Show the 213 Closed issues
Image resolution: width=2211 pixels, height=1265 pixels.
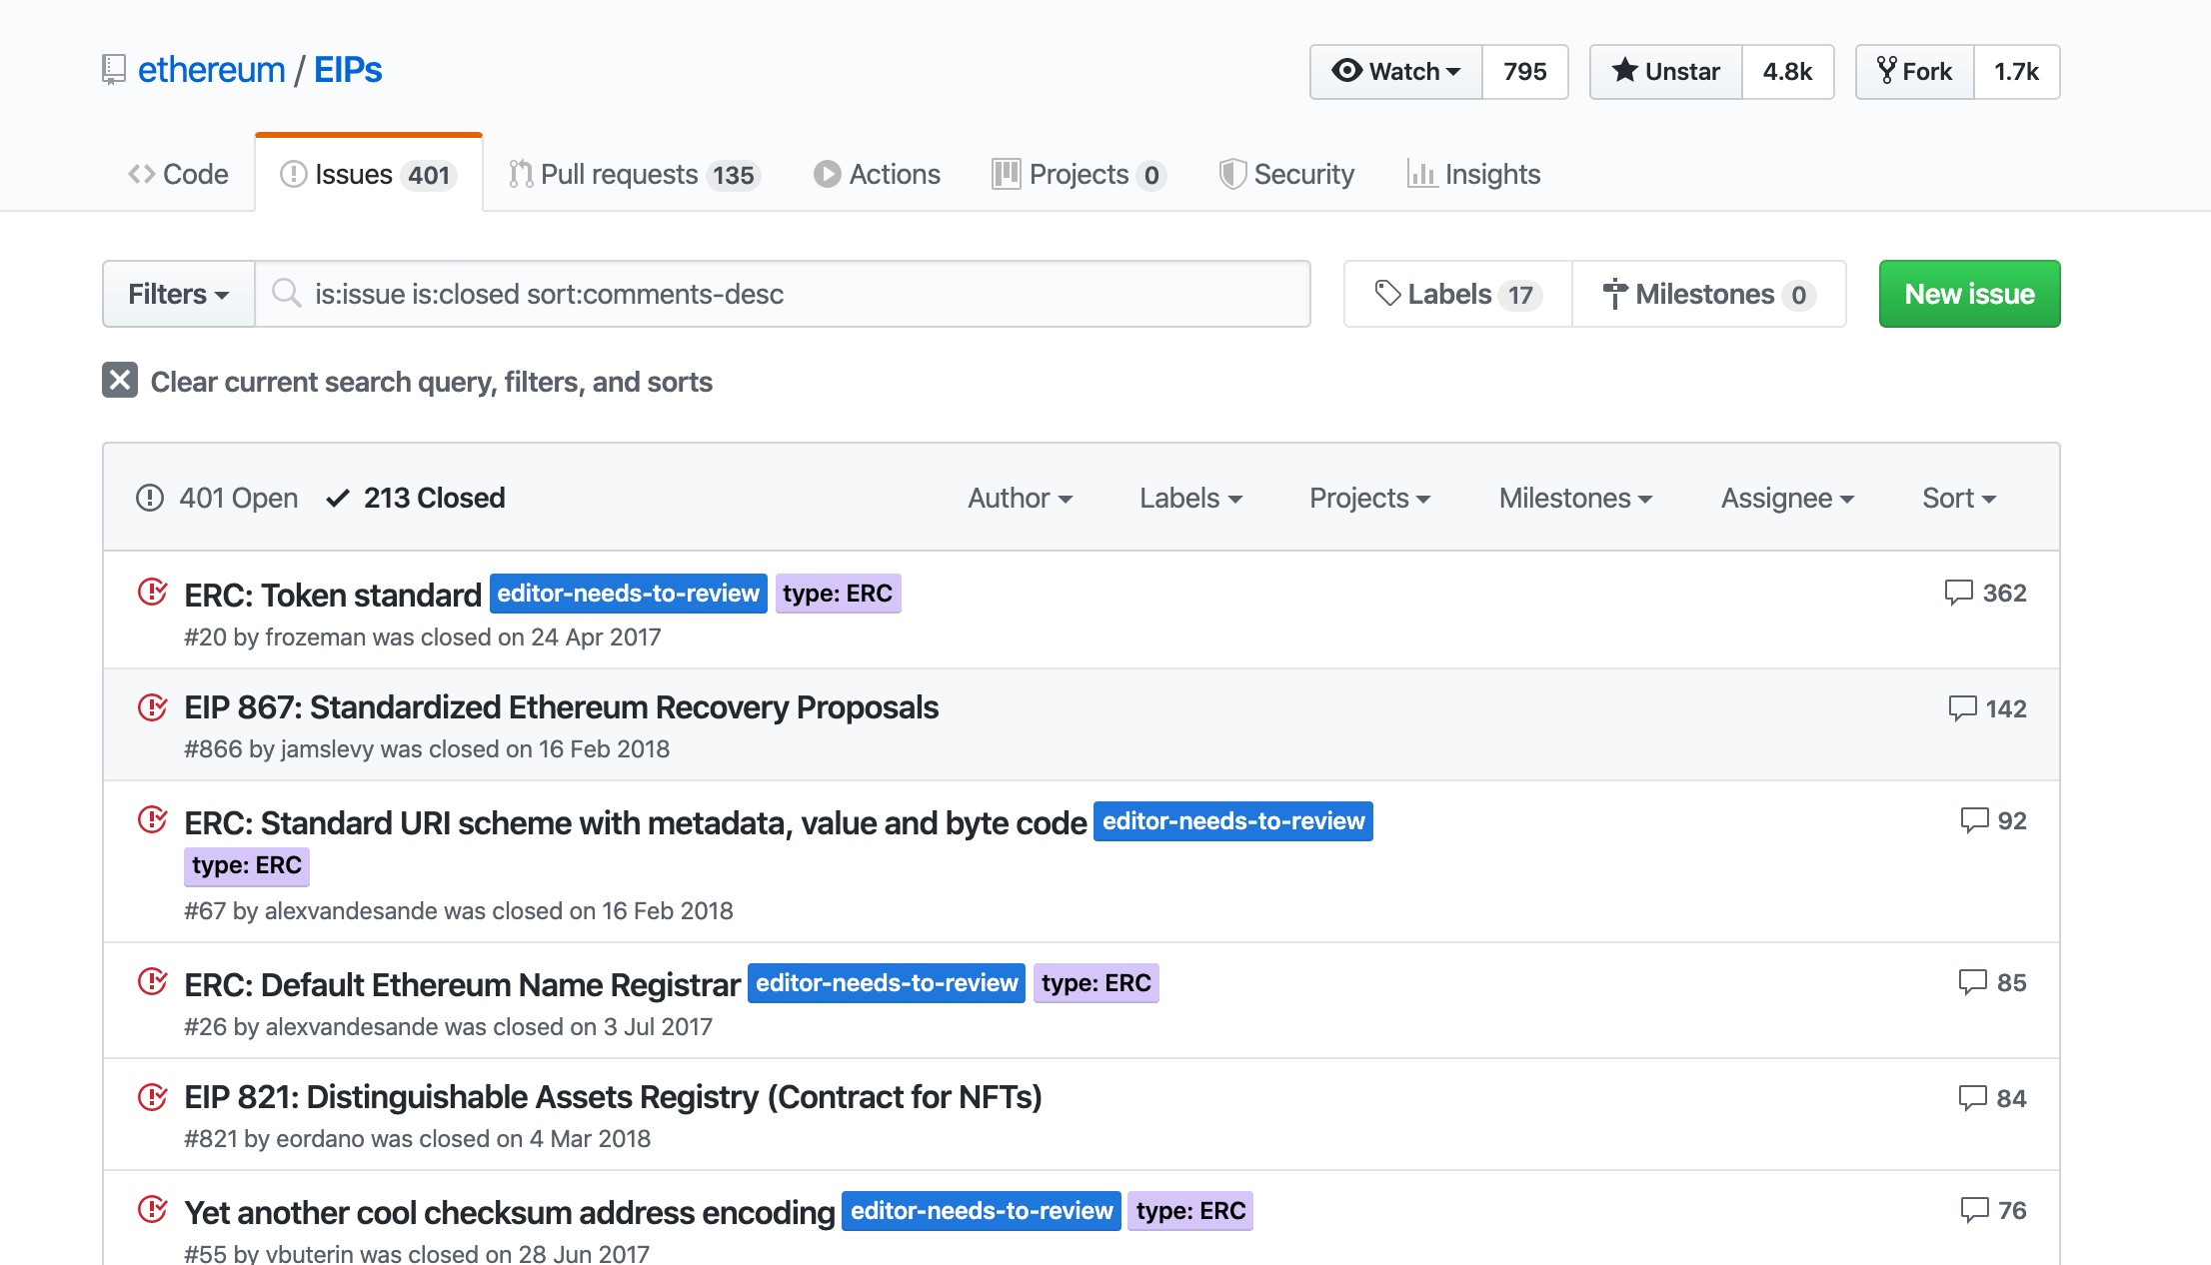click(416, 498)
